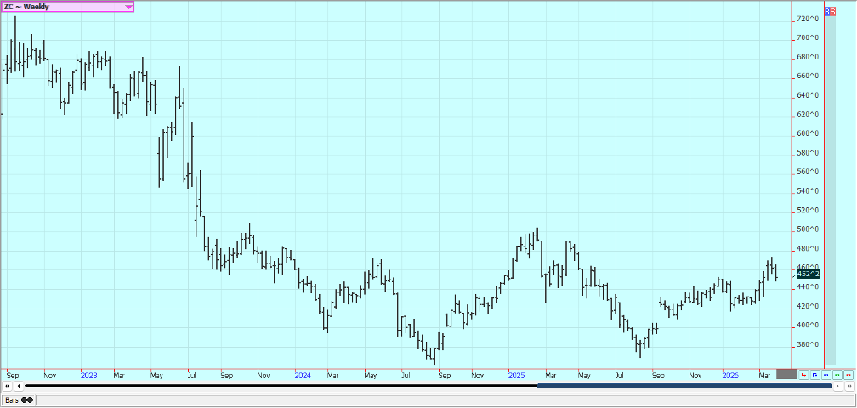Click the pink dropdown arrow beside ZC Weekly
Screen dimensions: 857x408
tap(128, 7)
